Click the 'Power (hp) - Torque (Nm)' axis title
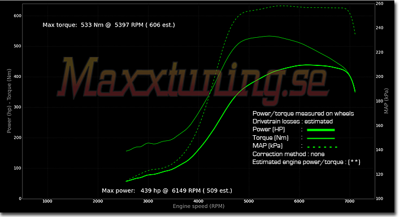Viewport: 400px width, 217px height. click(9, 101)
